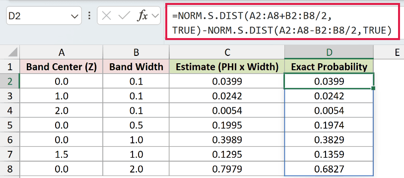This screenshot has height=178, width=404.
Task: Click cell A2 containing 0.0
Action: [x=62, y=81]
